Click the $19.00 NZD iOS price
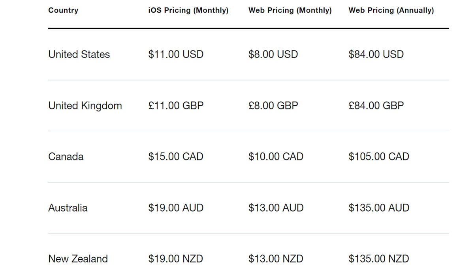 (176, 259)
